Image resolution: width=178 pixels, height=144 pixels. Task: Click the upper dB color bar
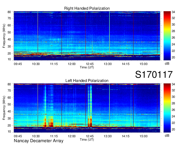click(167, 36)
